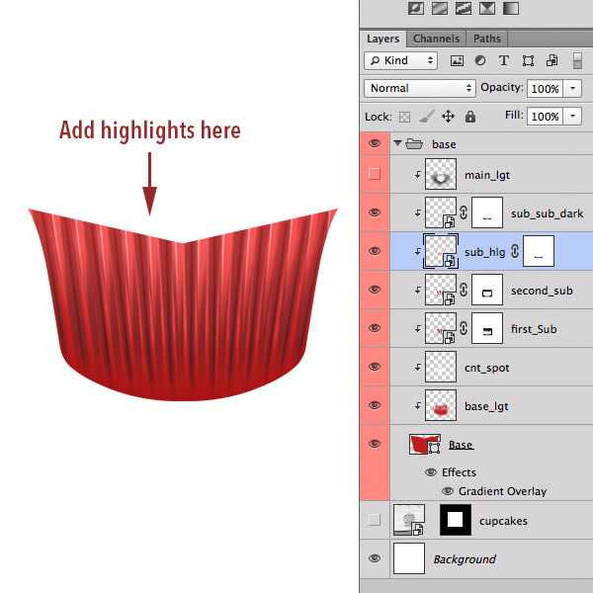The height and width of the screenshot is (593, 593).
Task: Collapse the base layer group
Action: tap(399, 144)
